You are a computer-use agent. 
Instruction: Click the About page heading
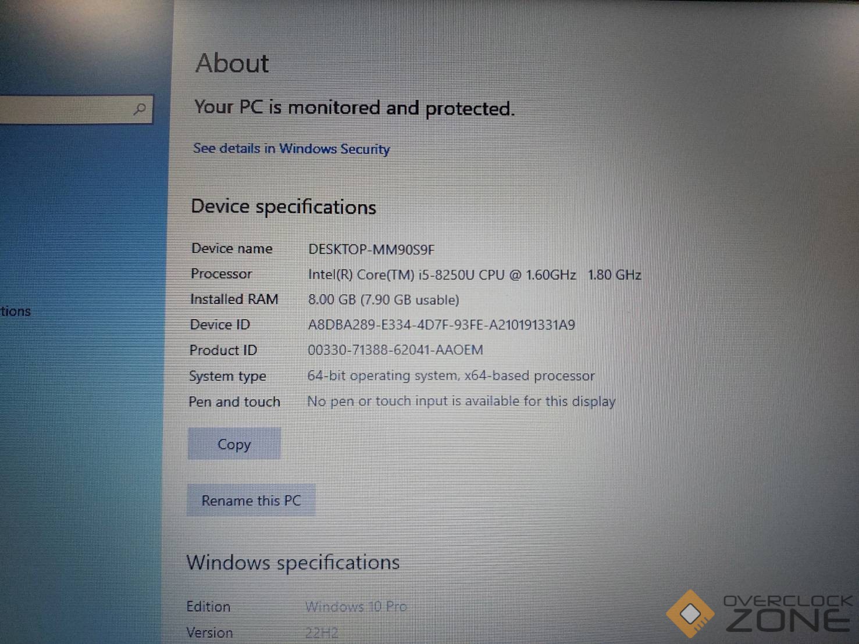pyautogui.click(x=232, y=63)
